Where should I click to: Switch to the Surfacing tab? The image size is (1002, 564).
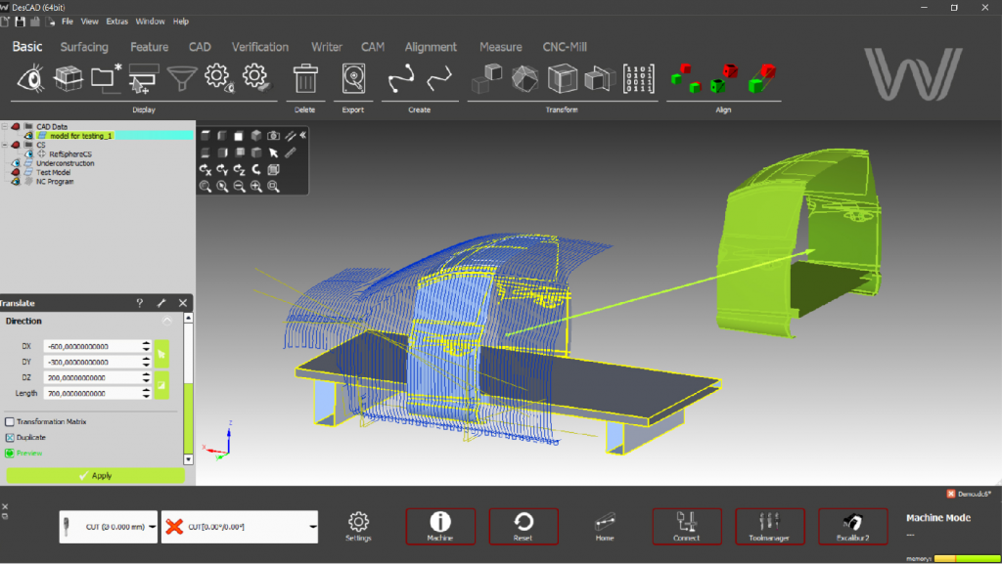pyautogui.click(x=84, y=47)
